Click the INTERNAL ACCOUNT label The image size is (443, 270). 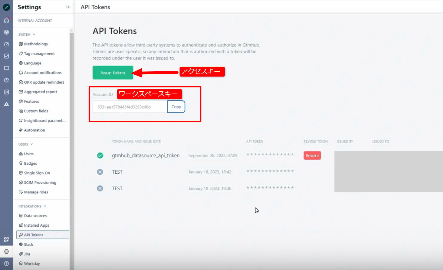click(35, 21)
